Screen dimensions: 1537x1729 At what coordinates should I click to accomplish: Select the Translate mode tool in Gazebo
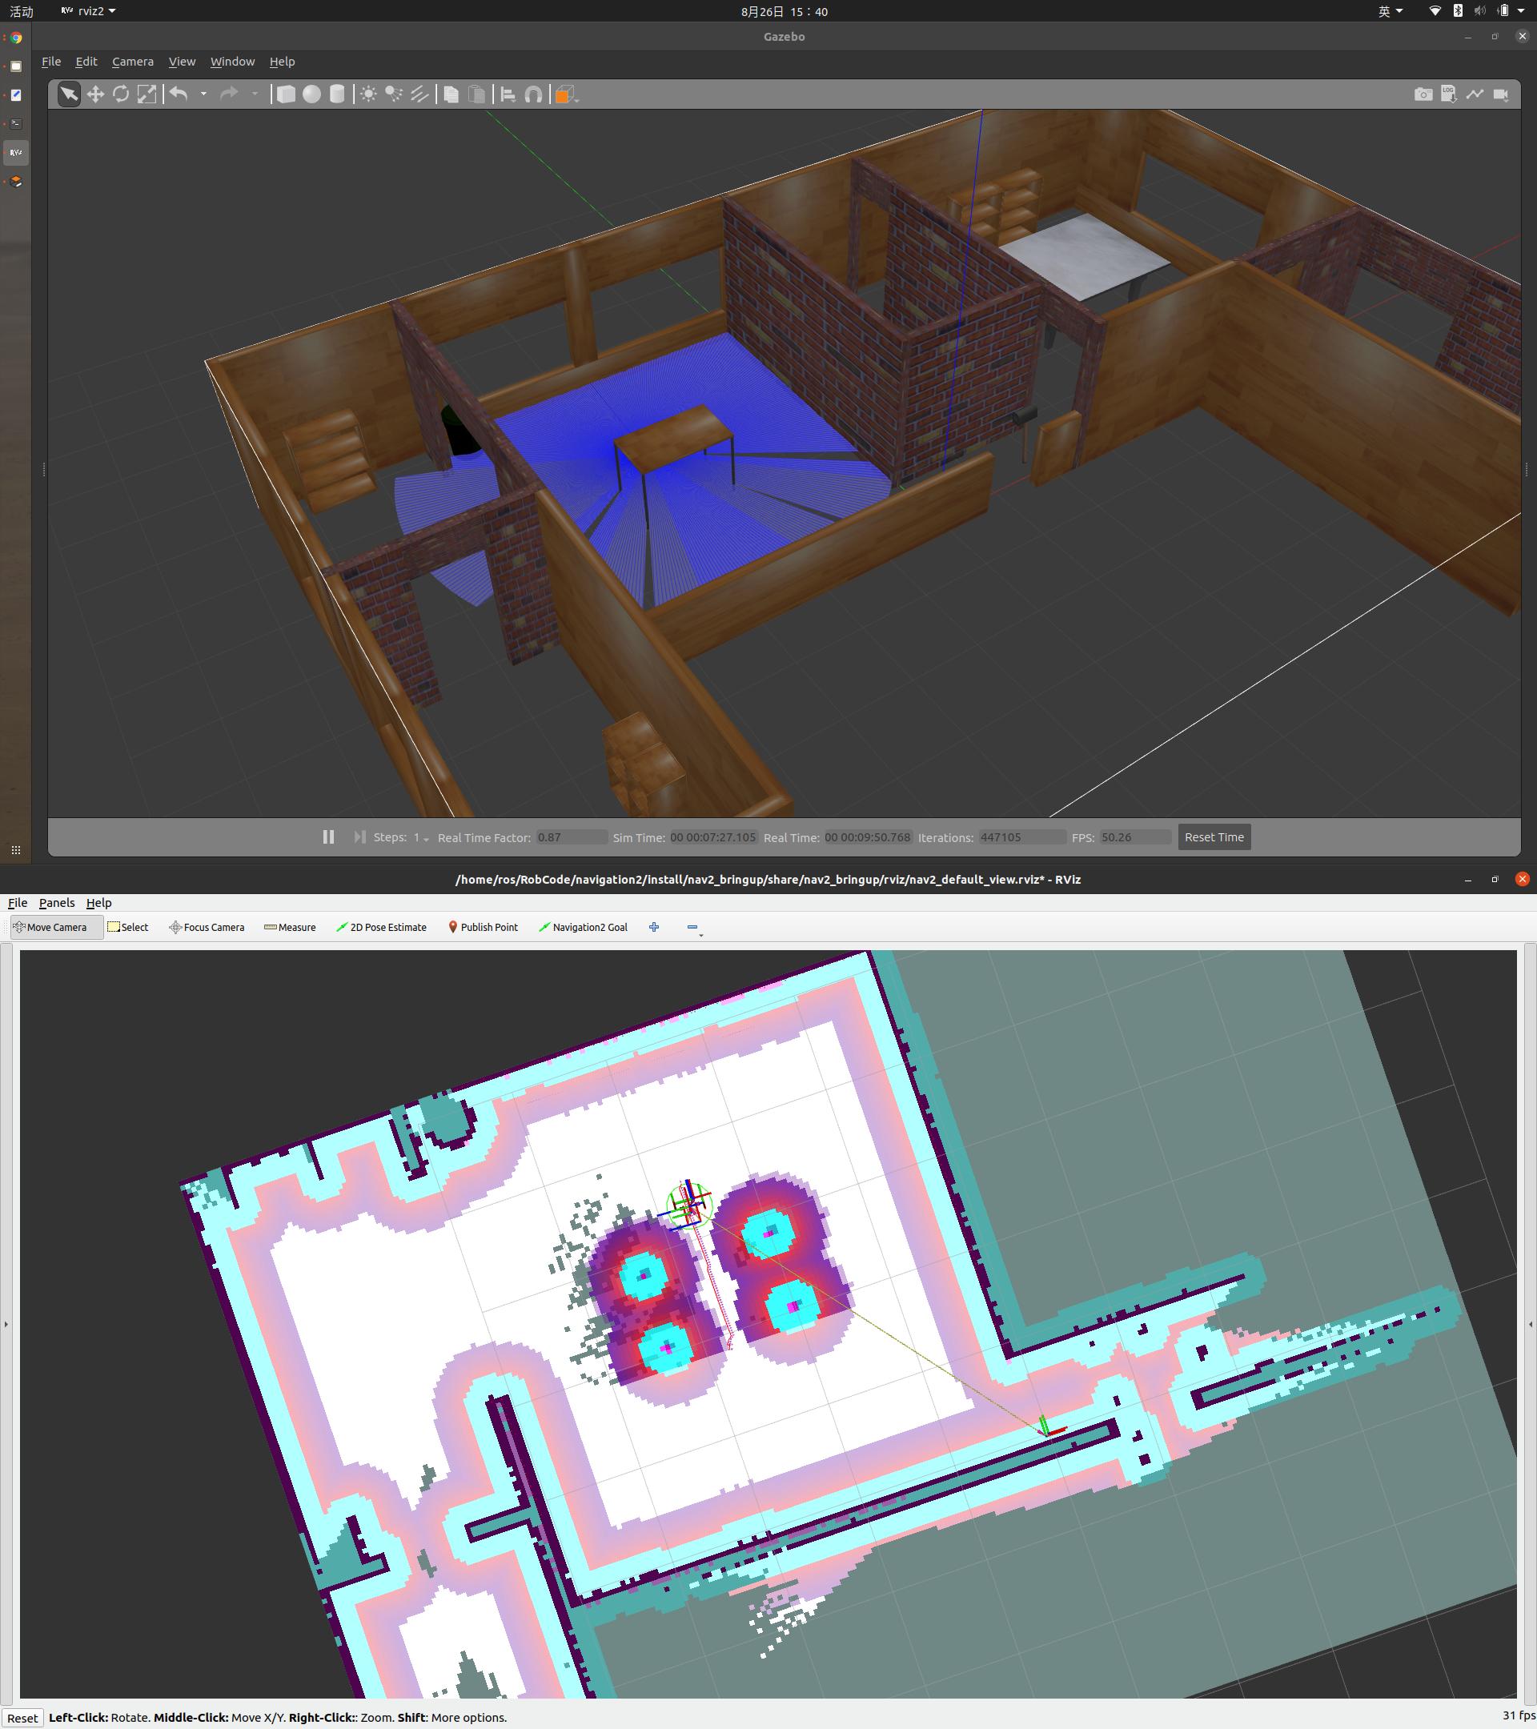coord(94,94)
